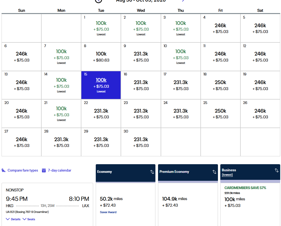Image resolution: width=281 pixels, height=226 pixels.
Task: Switch to 7-day calendar view
Action: click(x=59, y=170)
